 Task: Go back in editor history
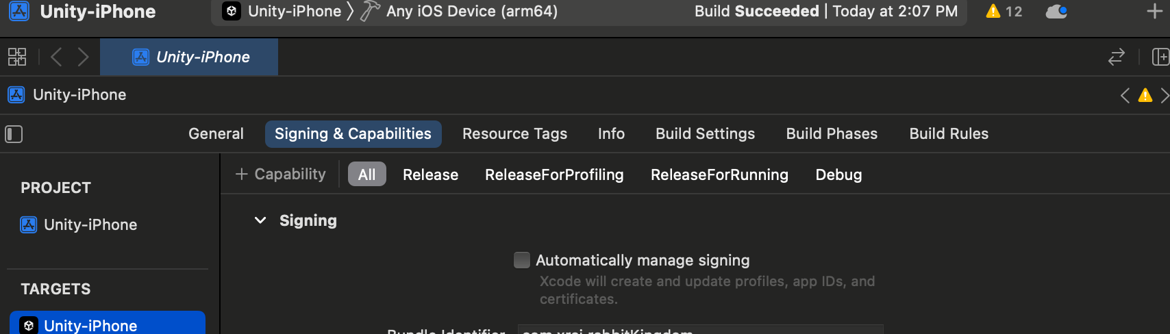tap(56, 57)
